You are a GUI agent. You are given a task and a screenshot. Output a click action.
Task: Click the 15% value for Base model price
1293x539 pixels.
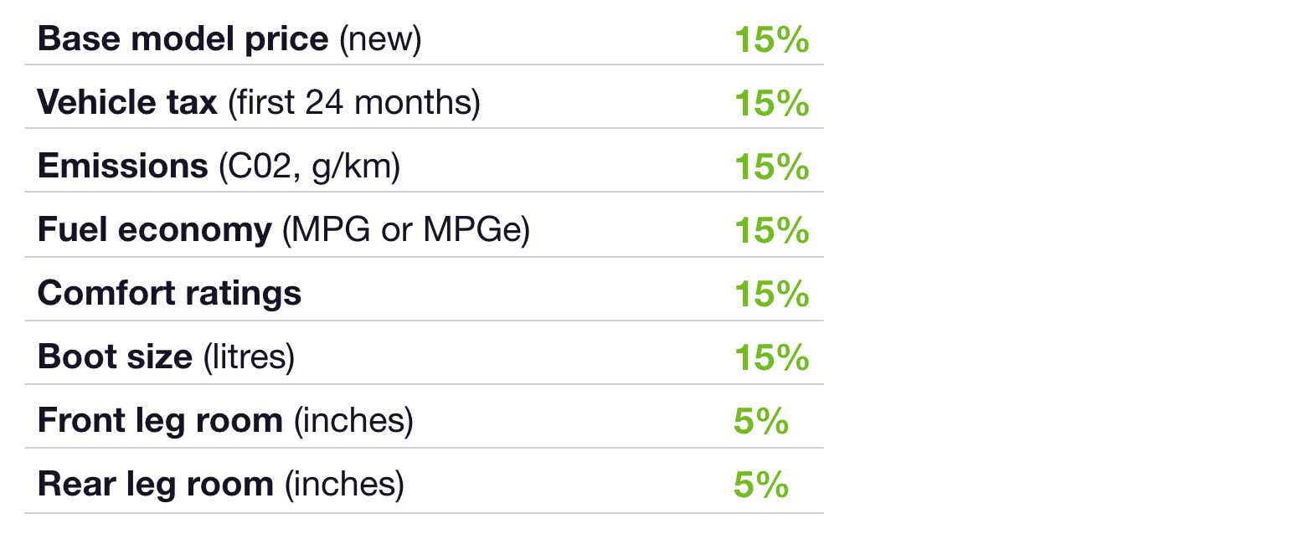(771, 40)
